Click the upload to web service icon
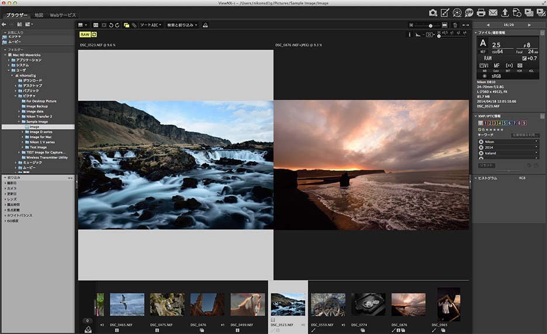This screenshot has height=334, width=547. click(505, 12)
